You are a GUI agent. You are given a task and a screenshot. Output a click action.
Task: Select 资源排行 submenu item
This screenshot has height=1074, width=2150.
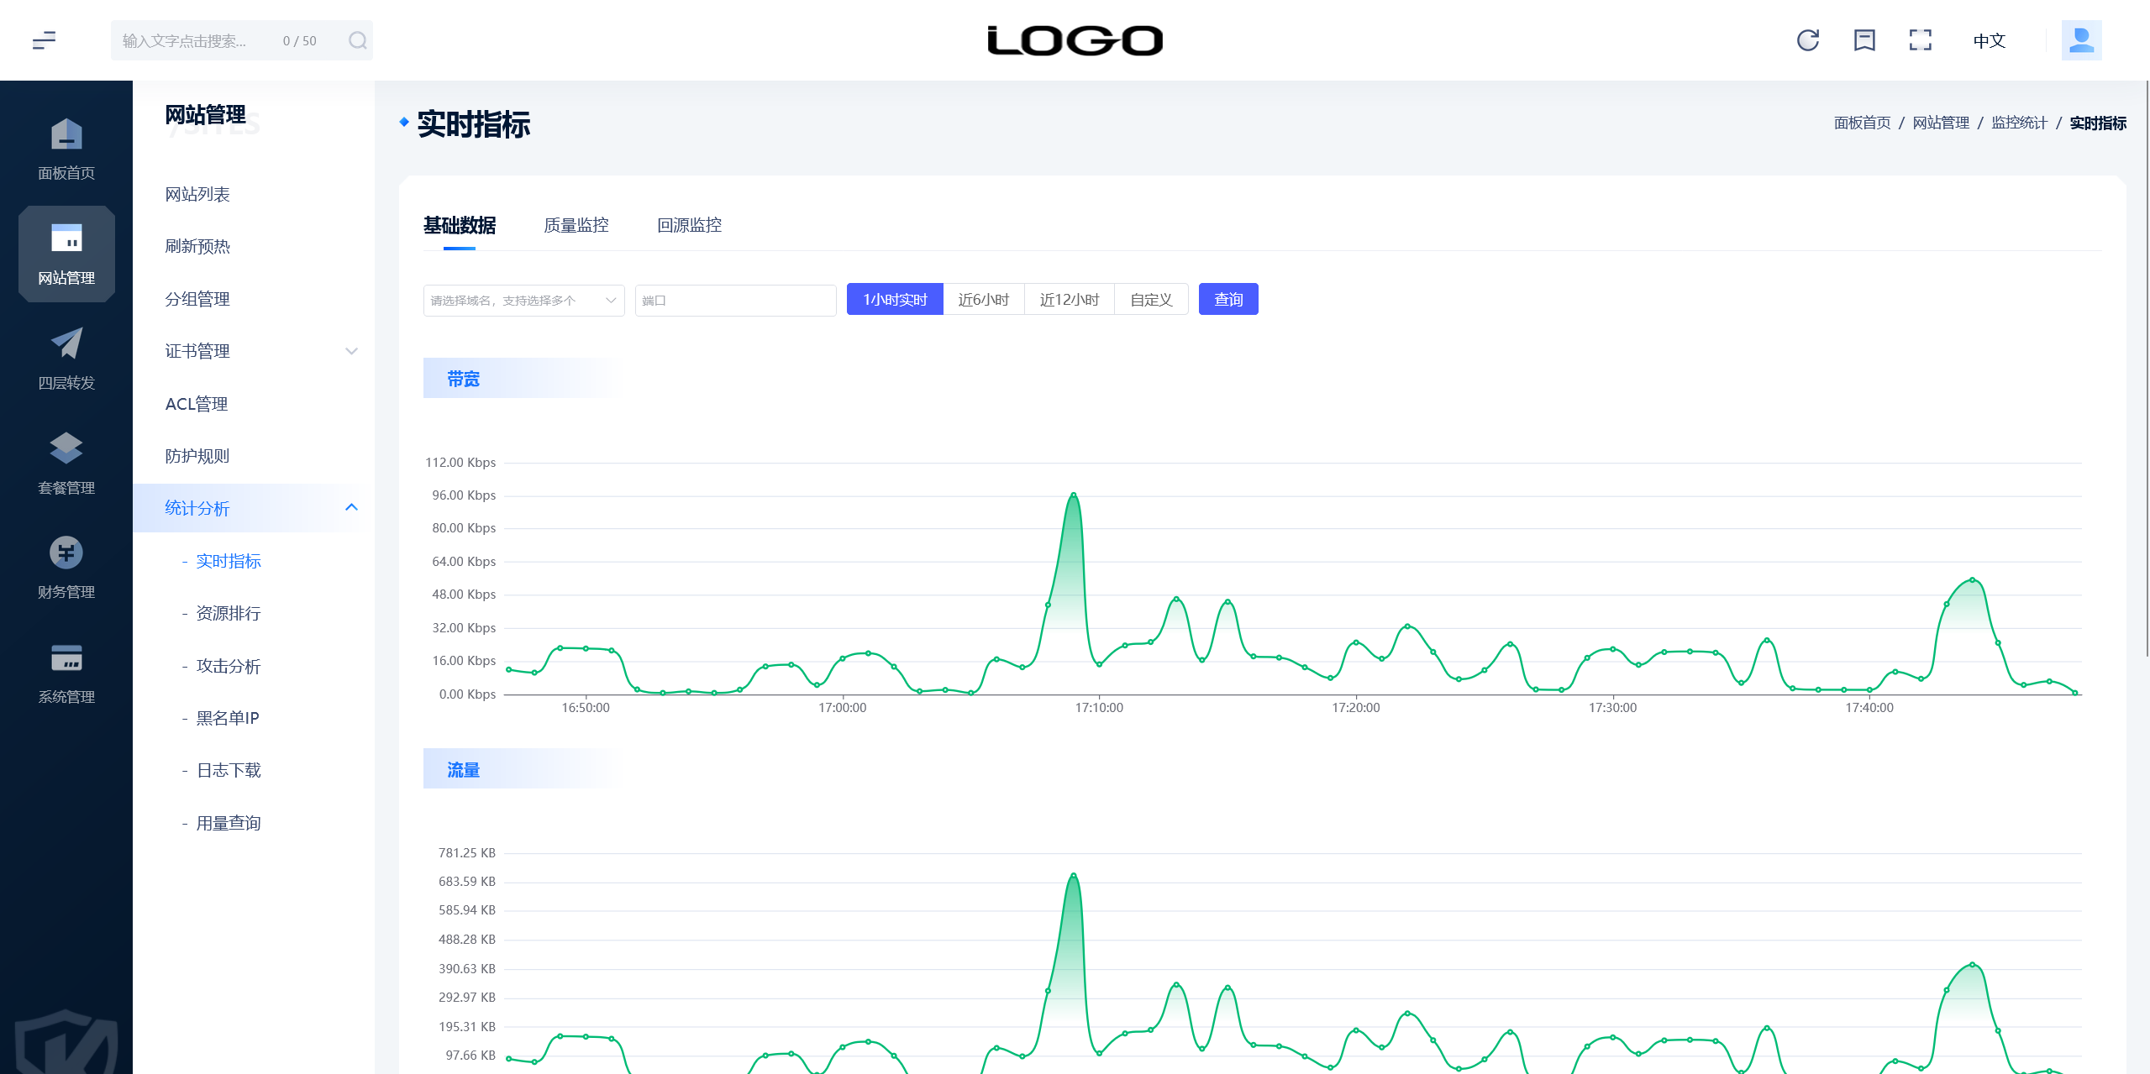229,613
